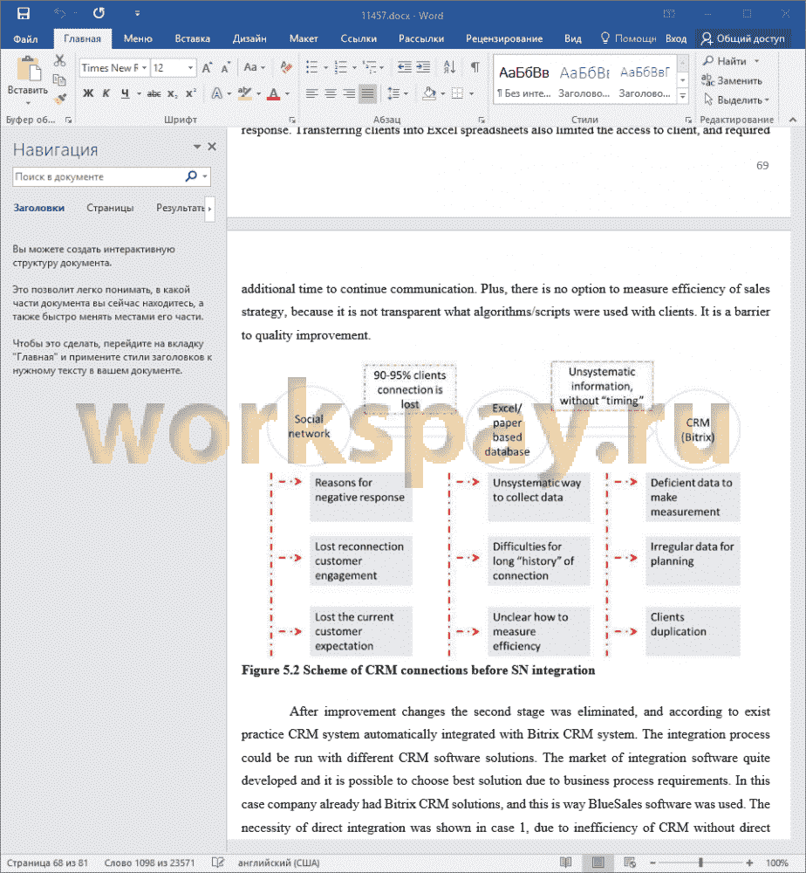806x873 pixels.
Task: Apply text effects with outlined A icon
Action: (x=217, y=93)
